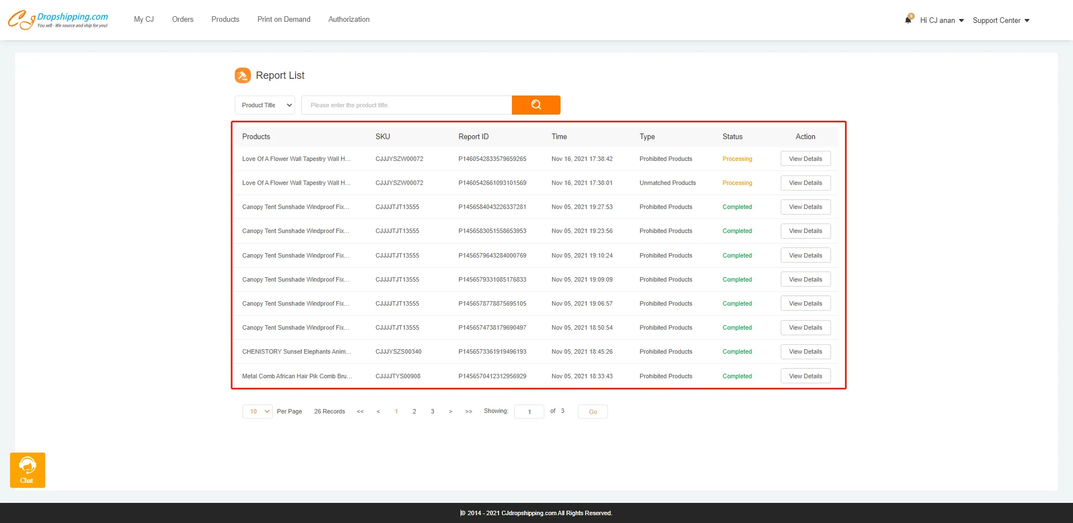
Task: Focus the product title search field
Action: pyautogui.click(x=406, y=105)
